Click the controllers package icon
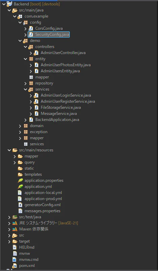Image resolution: width=158 pixels, height=271 pixels. [x=31, y=47]
